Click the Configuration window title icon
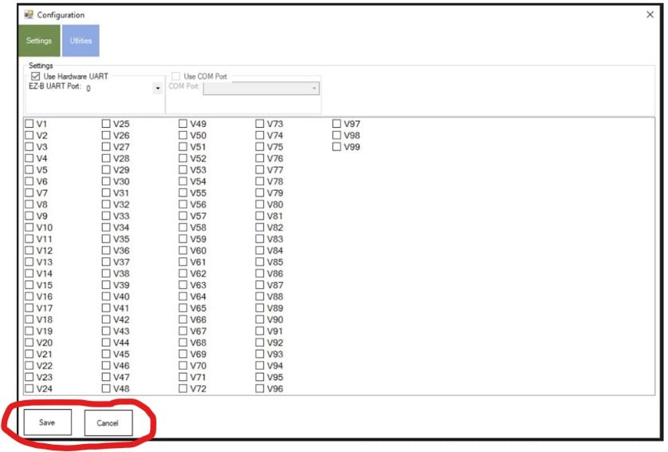668x452 pixels. click(30, 14)
